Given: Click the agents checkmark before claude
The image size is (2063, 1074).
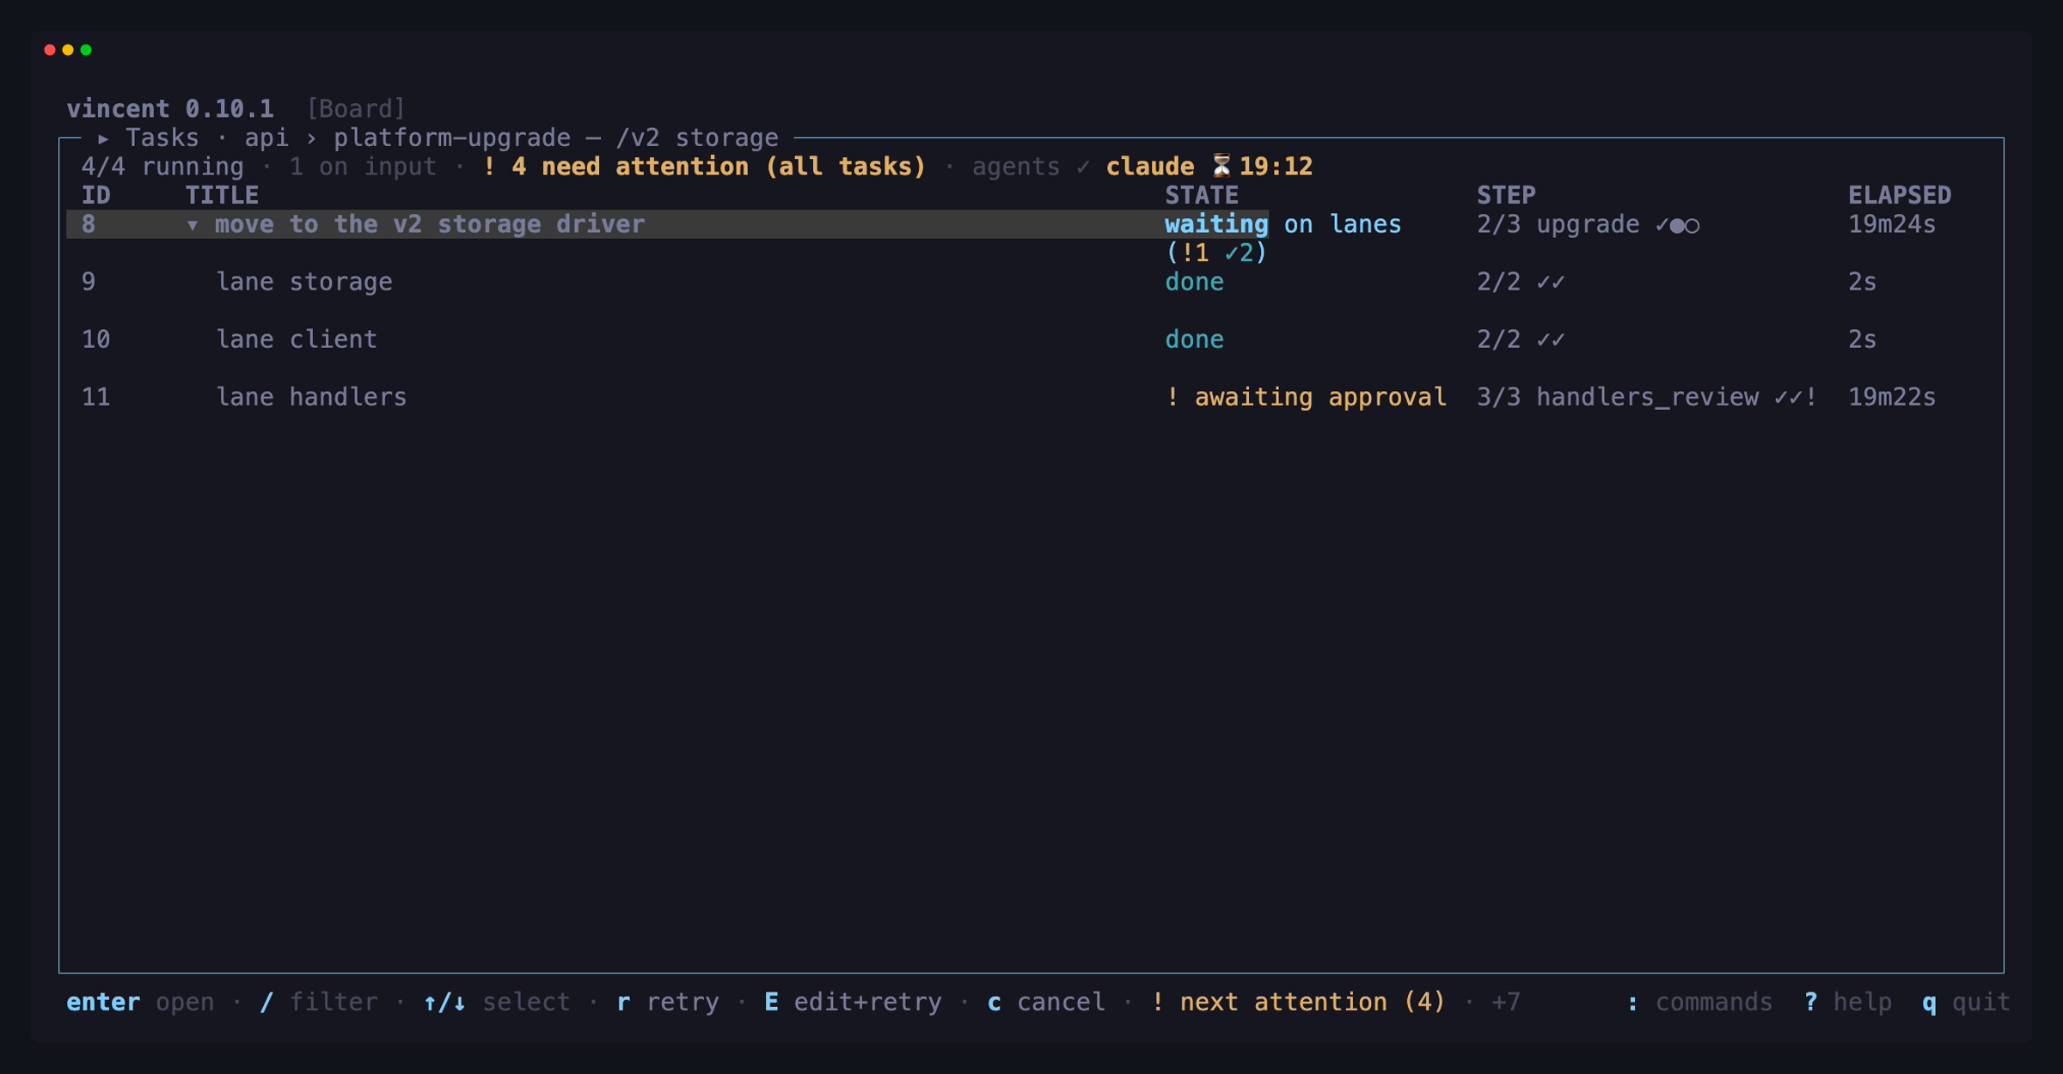Looking at the screenshot, I should pos(1083,167).
